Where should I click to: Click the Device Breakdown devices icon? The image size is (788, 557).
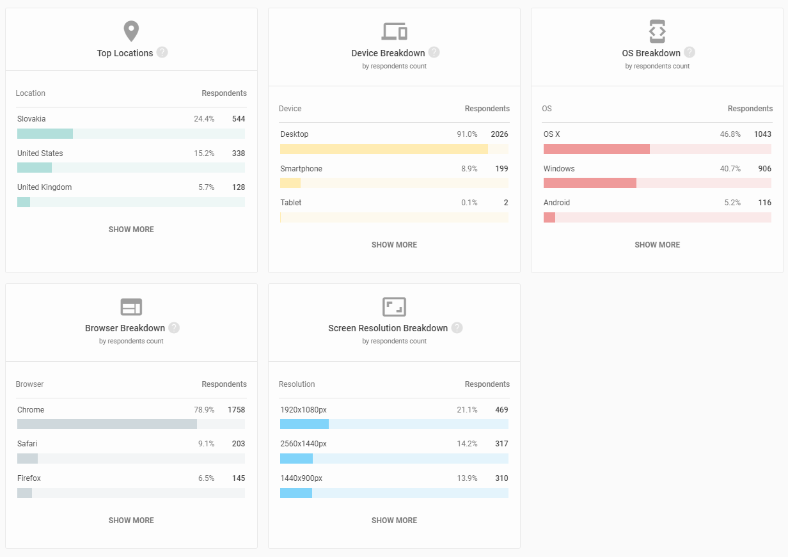394,31
